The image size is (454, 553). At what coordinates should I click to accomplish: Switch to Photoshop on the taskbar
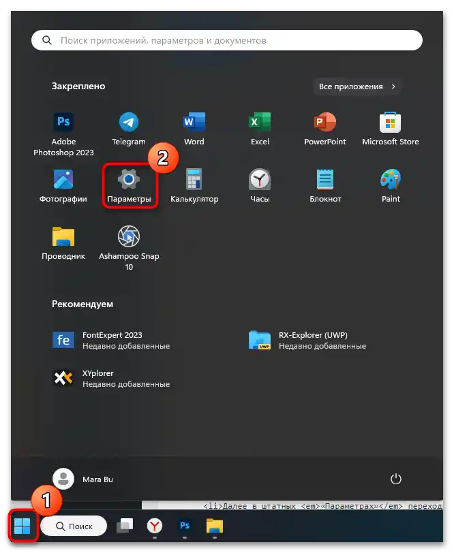pos(185,526)
